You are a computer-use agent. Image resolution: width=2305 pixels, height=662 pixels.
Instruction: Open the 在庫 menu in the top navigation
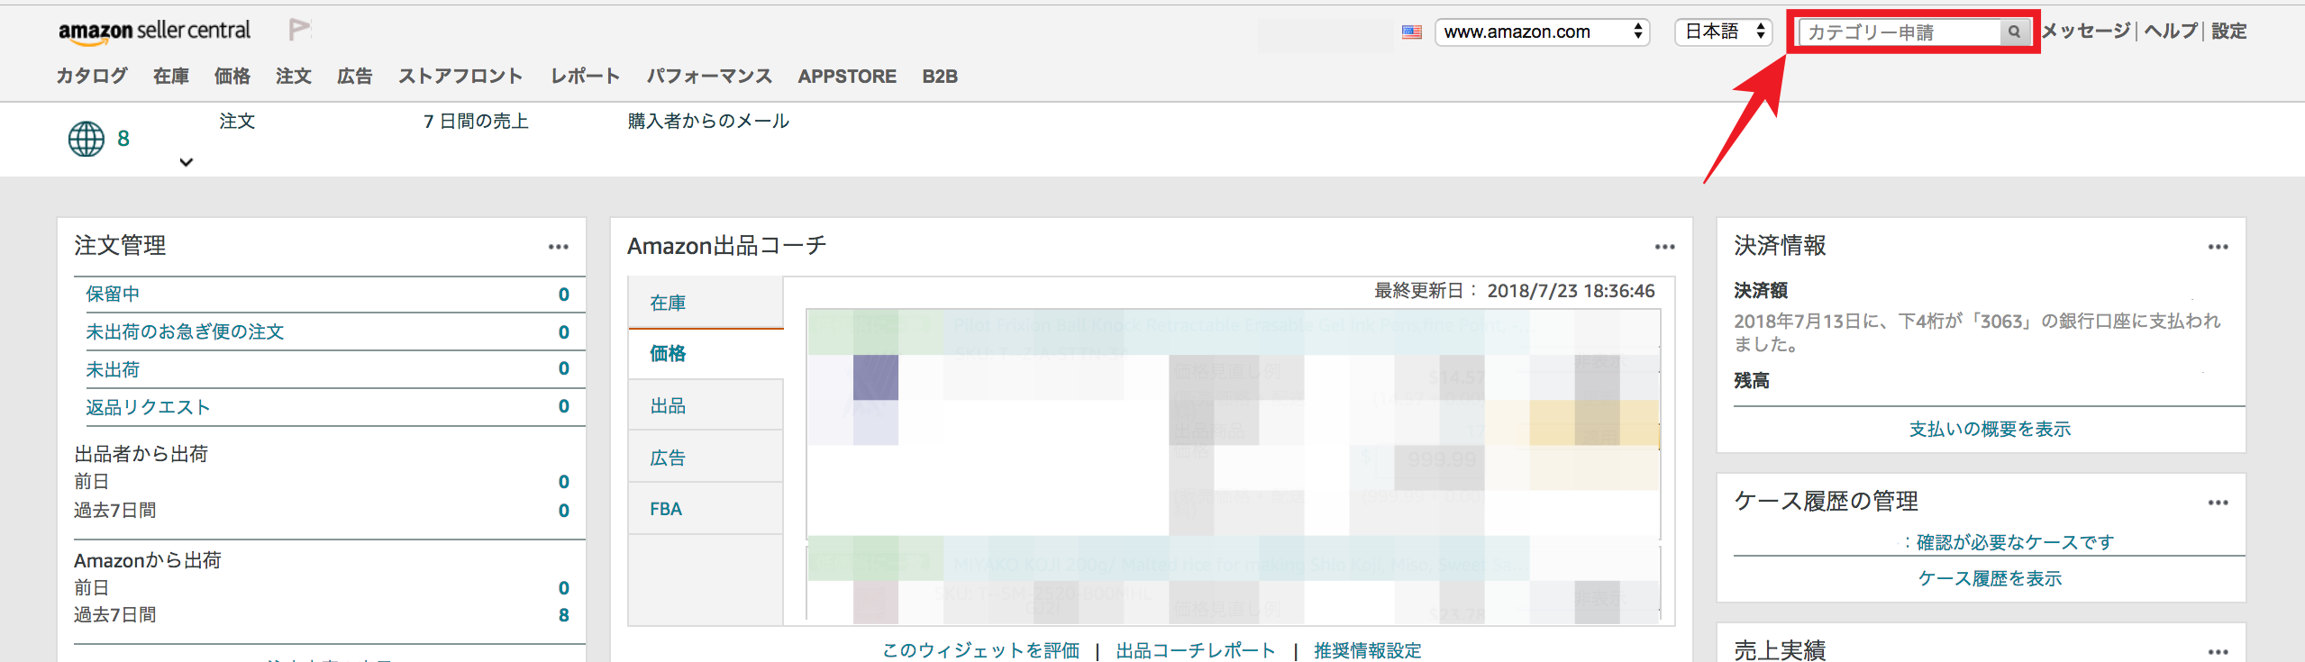[171, 77]
